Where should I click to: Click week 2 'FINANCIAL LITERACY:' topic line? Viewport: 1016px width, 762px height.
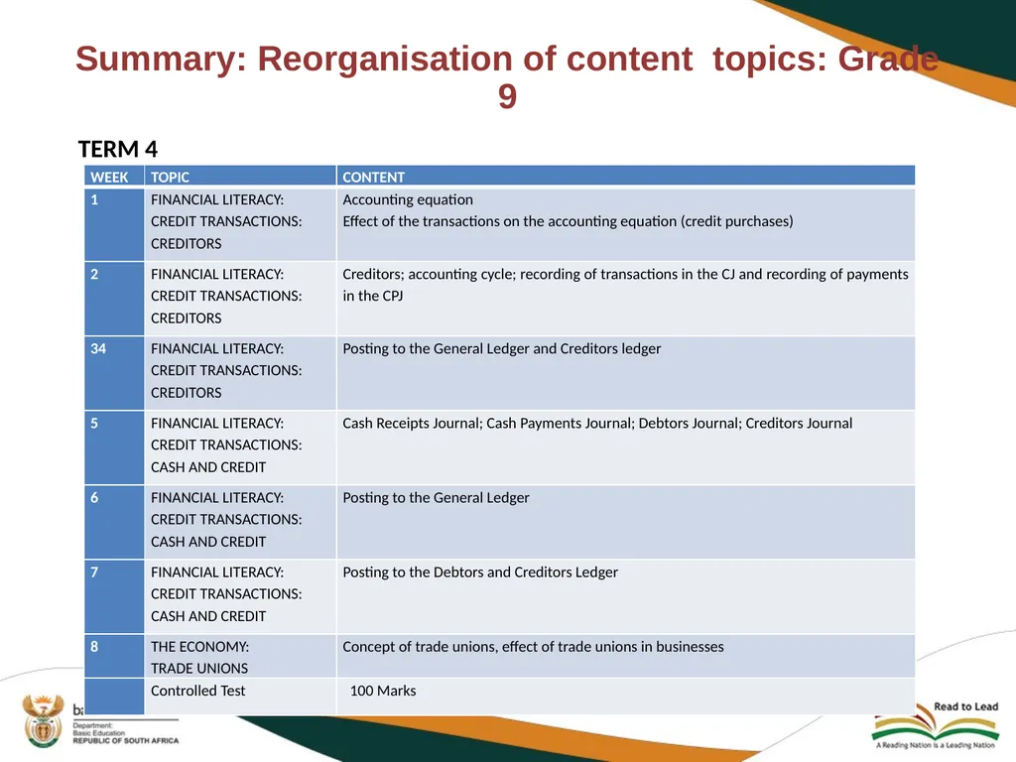(x=217, y=274)
